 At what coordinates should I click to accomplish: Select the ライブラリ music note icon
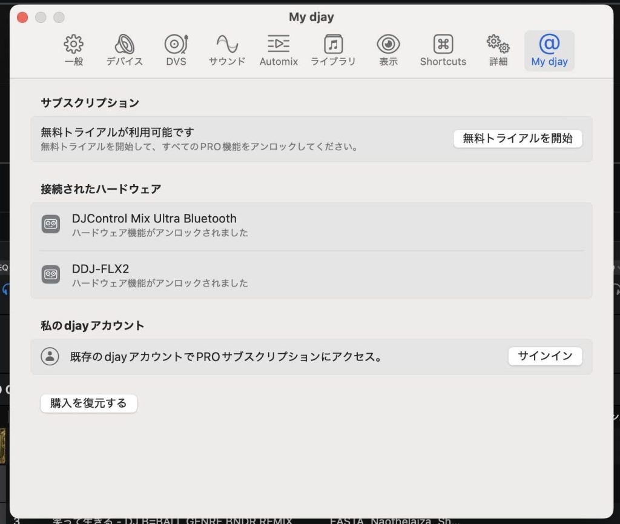click(333, 44)
